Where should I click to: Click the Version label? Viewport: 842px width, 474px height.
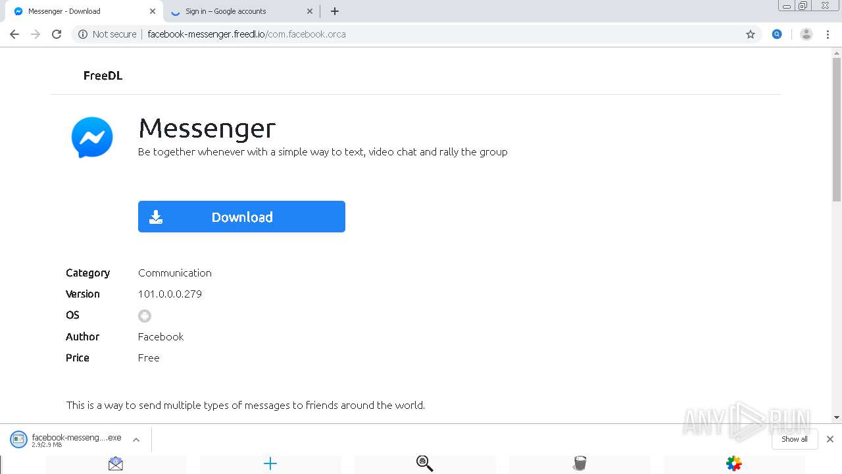click(x=83, y=294)
